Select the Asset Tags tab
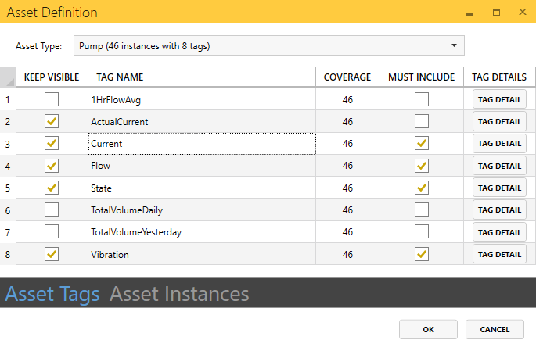The height and width of the screenshot is (351, 536). (52, 294)
